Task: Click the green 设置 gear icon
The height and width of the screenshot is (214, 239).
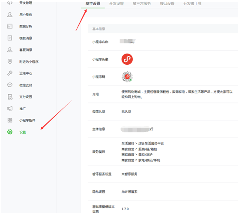Action: click(x=10, y=132)
